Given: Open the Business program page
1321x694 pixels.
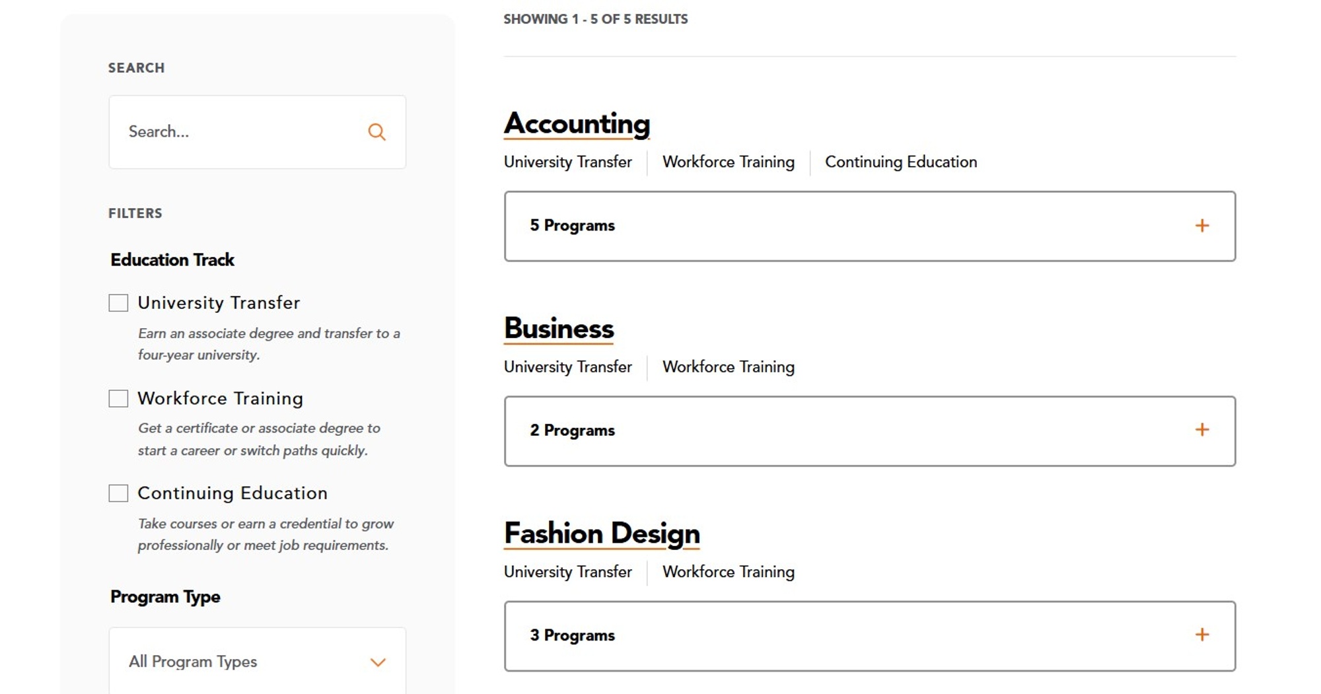Looking at the screenshot, I should tap(558, 328).
